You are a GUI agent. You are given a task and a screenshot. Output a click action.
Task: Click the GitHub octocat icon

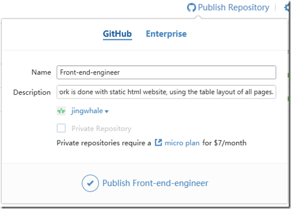pyautogui.click(x=192, y=7)
